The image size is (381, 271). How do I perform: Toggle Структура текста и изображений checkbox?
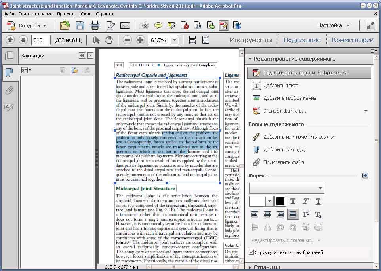click(x=251, y=252)
